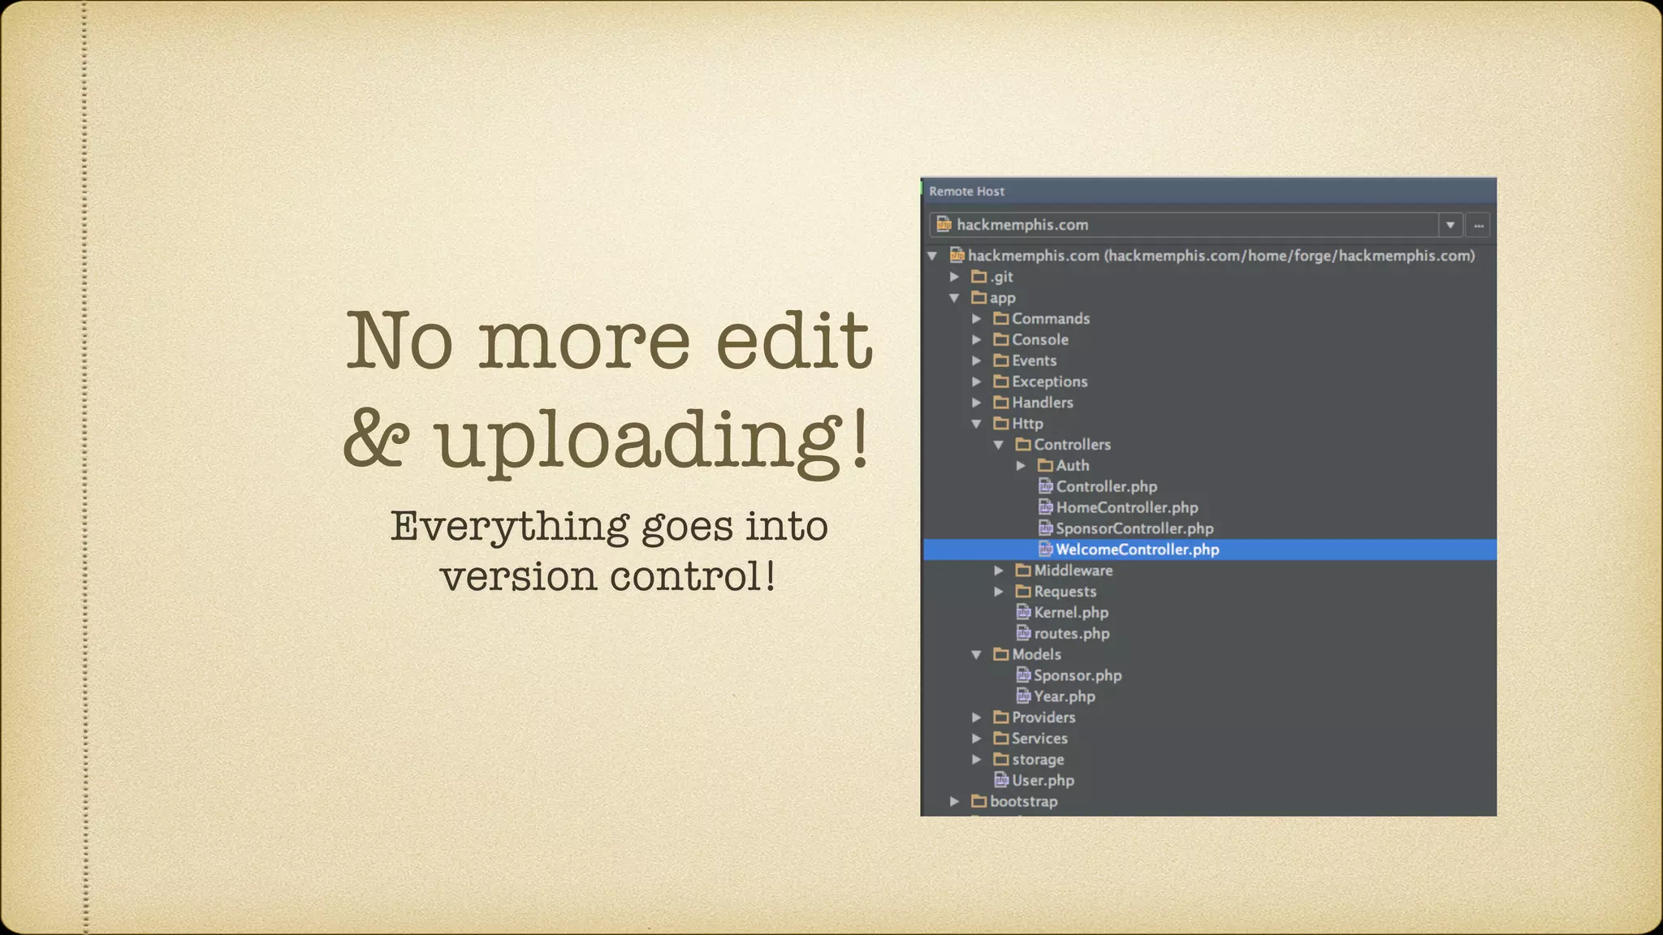Click the Controllers folder icon
The height and width of the screenshot is (935, 1663).
coord(1023,445)
